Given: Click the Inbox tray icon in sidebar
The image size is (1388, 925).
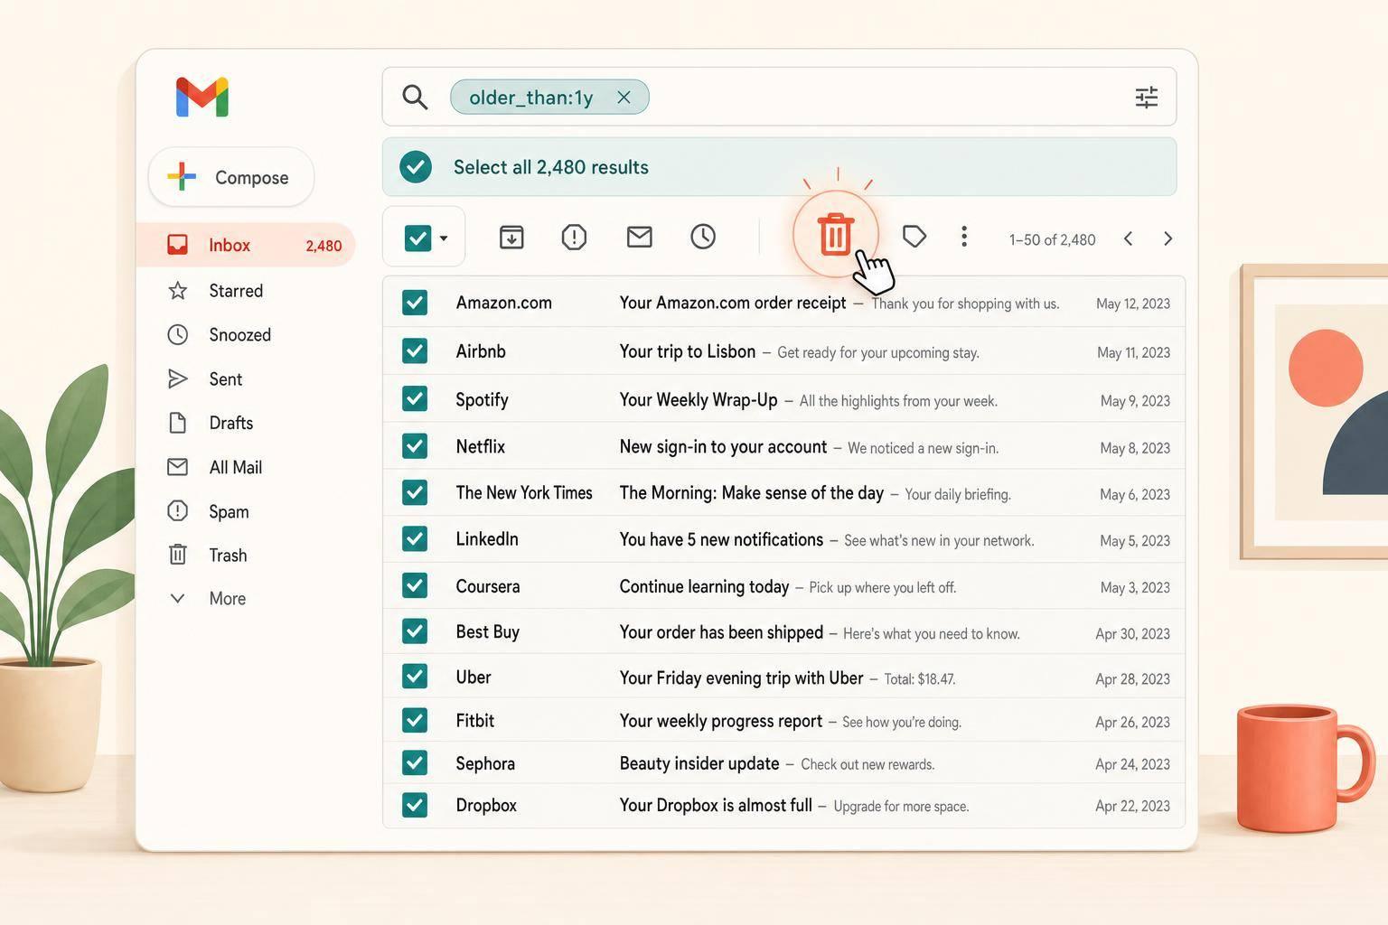Looking at the screenshot, I should 178,245.
